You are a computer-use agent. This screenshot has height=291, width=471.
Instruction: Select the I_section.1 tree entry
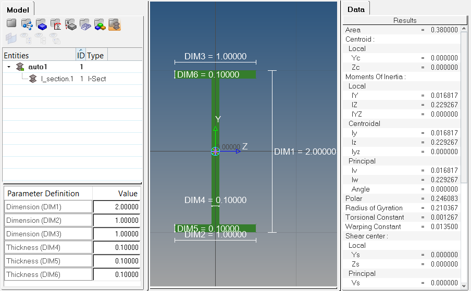click(57, 79)
